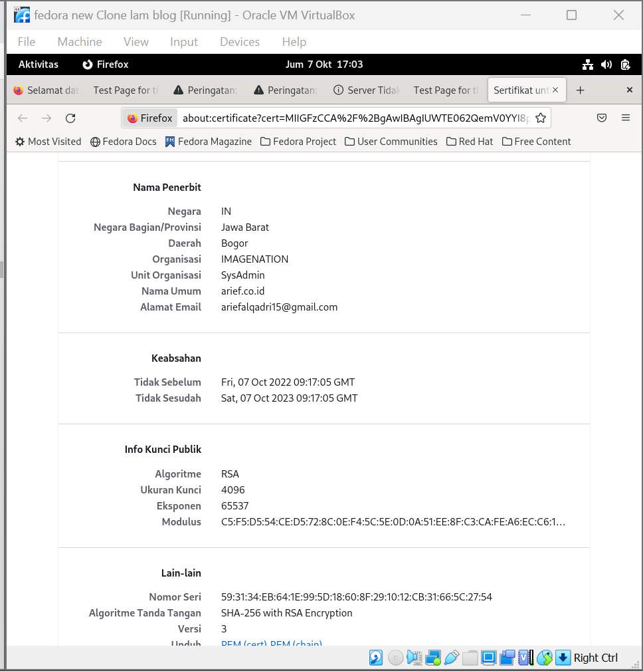
Task: Click the VirtualBox optical disk status icon
Action: point(395,657)
